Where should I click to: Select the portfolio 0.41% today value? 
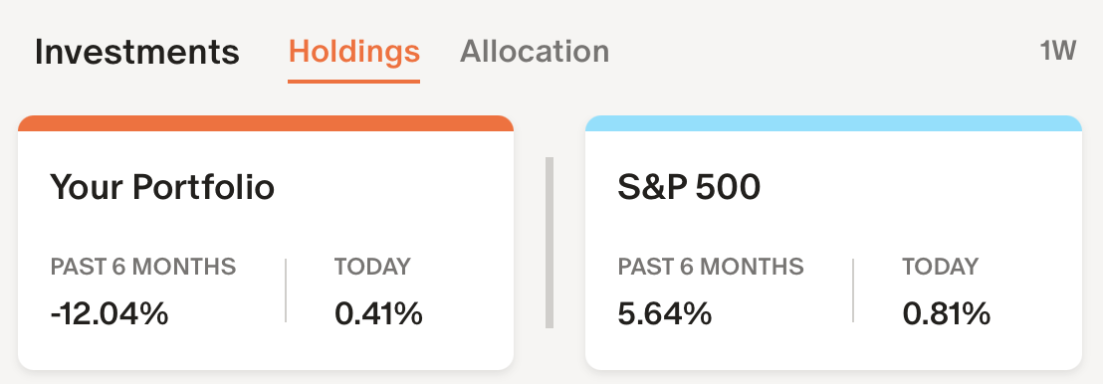point(378,313)
